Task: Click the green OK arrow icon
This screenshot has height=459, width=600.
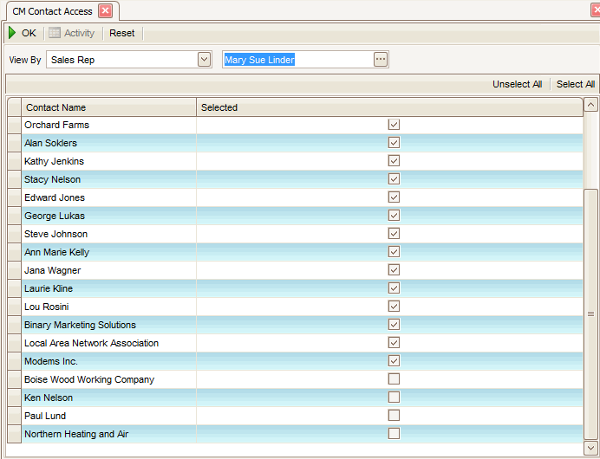Action: [x=12, y=33]
